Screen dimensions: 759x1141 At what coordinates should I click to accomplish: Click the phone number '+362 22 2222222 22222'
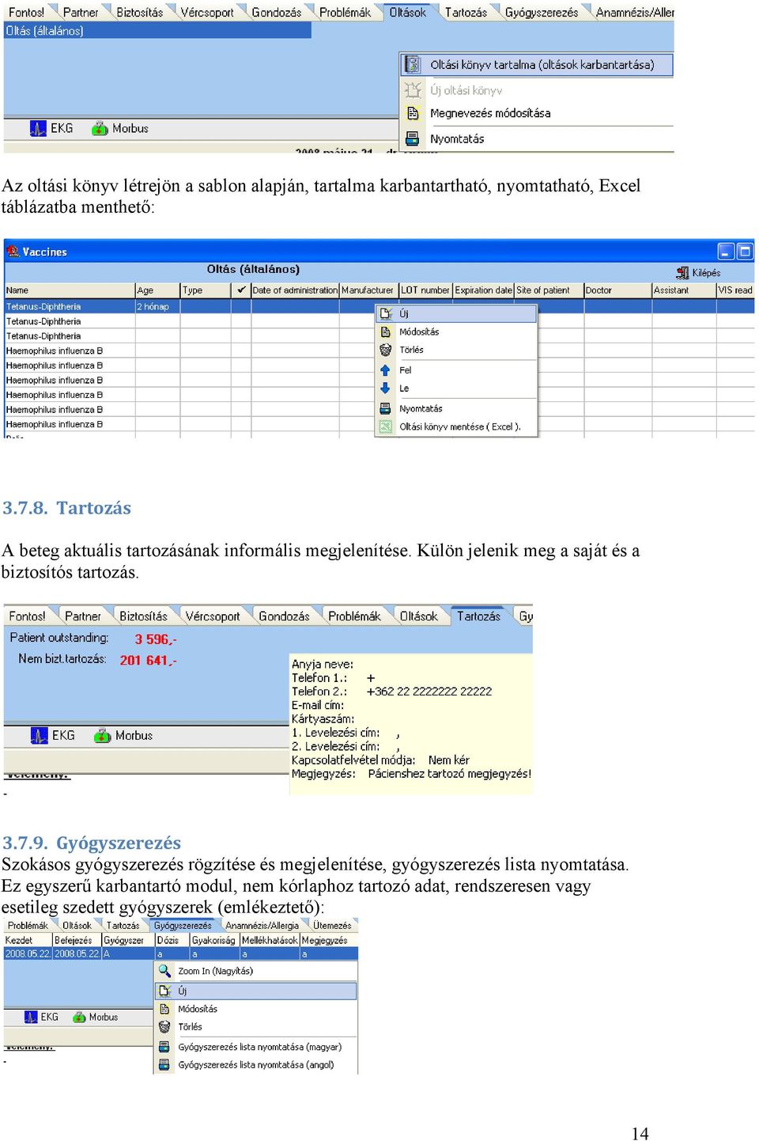point(429,691)
